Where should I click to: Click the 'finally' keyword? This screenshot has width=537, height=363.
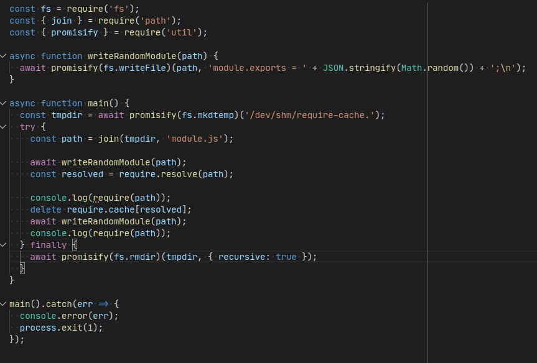49,245
